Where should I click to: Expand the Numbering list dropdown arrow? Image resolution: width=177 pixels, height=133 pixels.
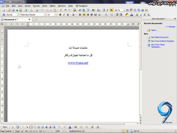point(109,15)
